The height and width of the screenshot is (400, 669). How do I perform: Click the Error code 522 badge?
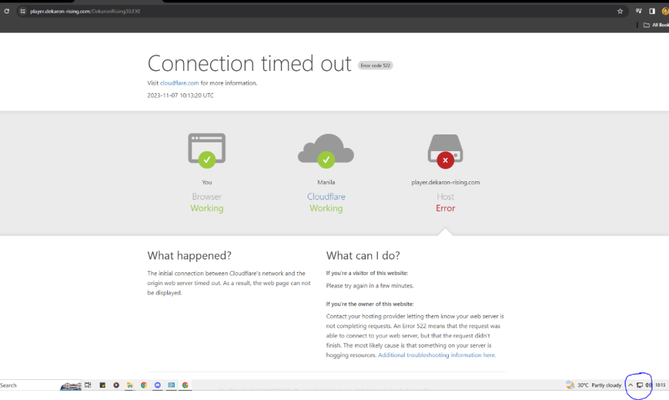click(375, 66)
